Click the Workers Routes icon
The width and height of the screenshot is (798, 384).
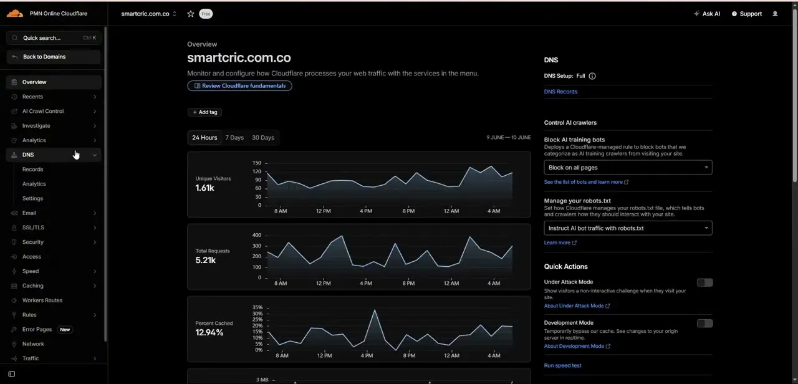[14, 300]
